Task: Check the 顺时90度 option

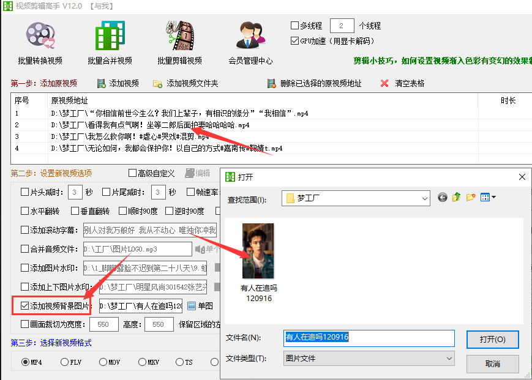Action: tap(122, 211)
